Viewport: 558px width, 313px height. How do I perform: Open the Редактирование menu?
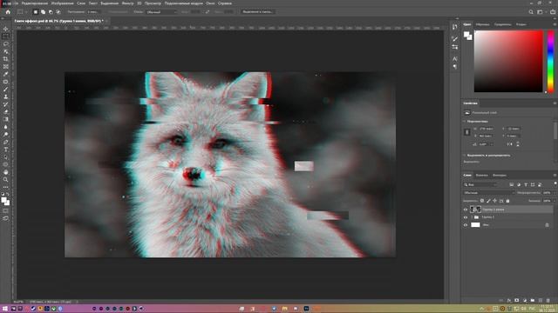[x=35, y=3]
